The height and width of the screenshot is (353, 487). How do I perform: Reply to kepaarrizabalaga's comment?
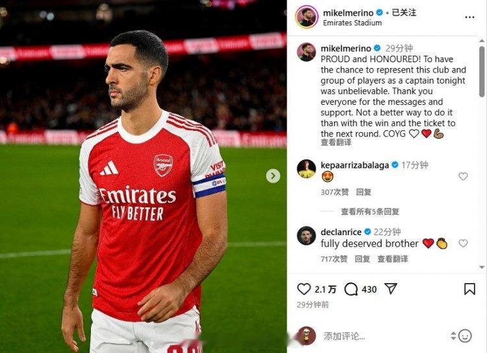[x=364, y=192]
